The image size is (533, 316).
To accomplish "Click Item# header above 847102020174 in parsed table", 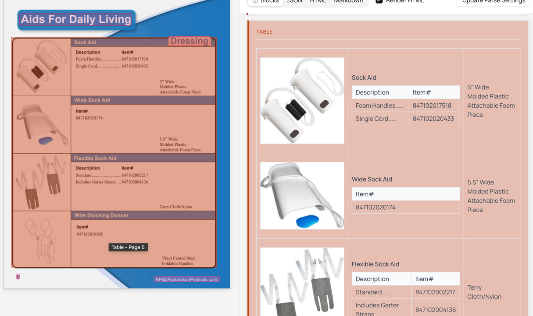I will [406, 194].
